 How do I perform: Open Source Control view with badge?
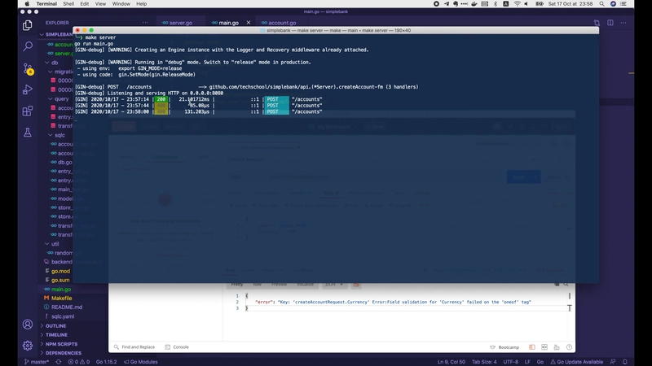pyautogui.click(x=28, y=68)
